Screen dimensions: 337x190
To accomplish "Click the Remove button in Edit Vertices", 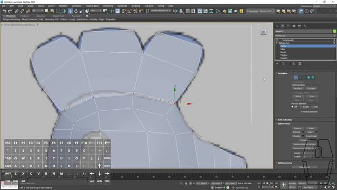I will (298, 128).
